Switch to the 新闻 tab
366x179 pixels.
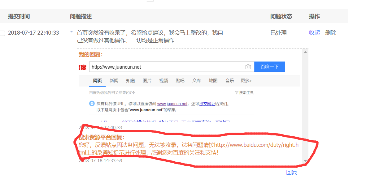[114, 81]
